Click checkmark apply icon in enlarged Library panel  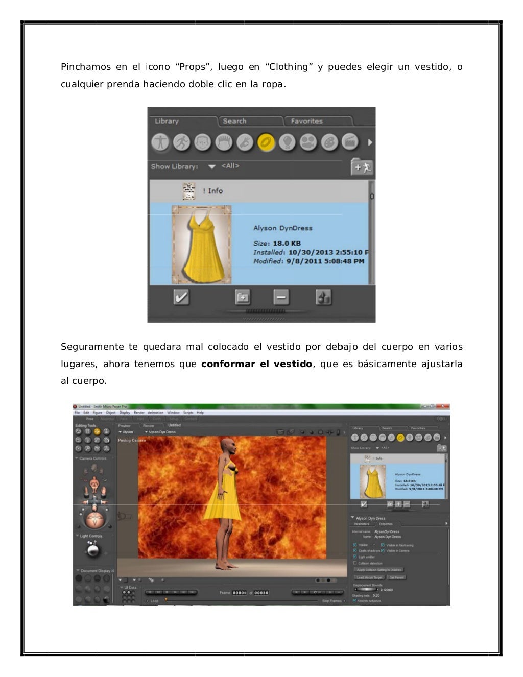(x=181, y=297)
